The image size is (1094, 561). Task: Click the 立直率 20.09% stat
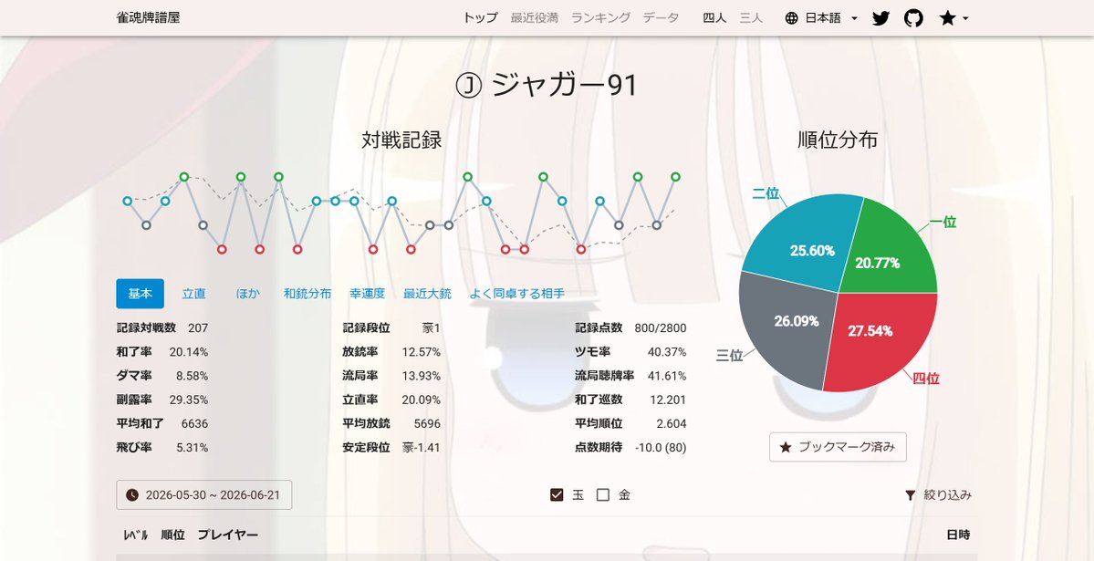point(391,400)
